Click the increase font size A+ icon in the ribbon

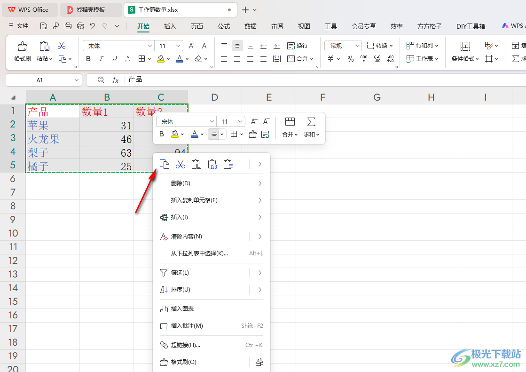[x=192, y=46]
